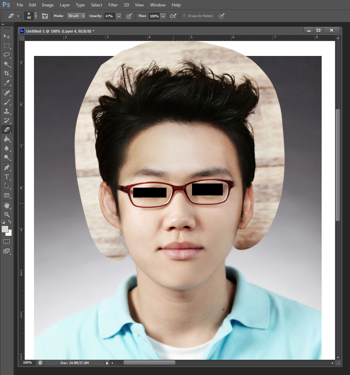Select the Eraser tool in toolbox
350x375 pixels.
[x=6, y=129]
